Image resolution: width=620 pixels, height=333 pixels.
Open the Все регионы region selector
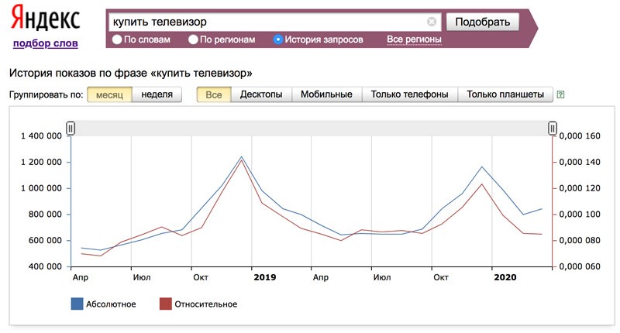(414, 39)
